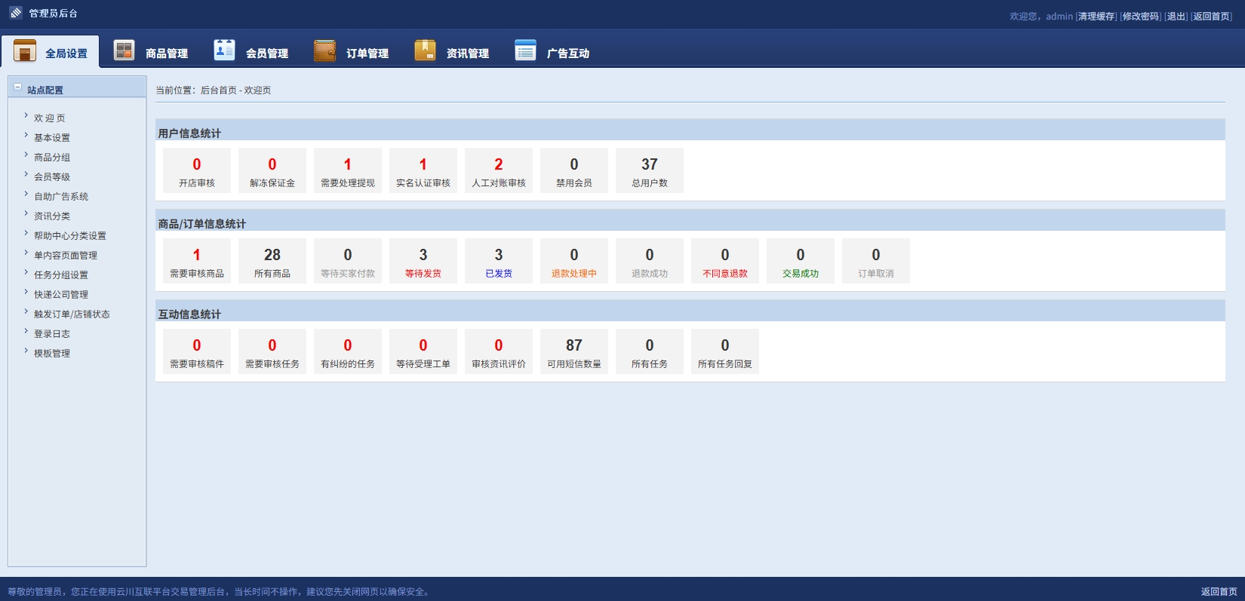Open the 人工对账审核 statistic tile
Screen dimensions: 1245x601
(499, 170)
